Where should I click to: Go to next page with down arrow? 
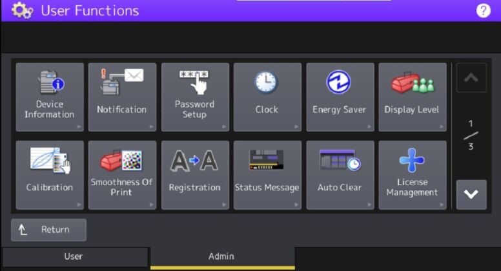click(471, 194)
